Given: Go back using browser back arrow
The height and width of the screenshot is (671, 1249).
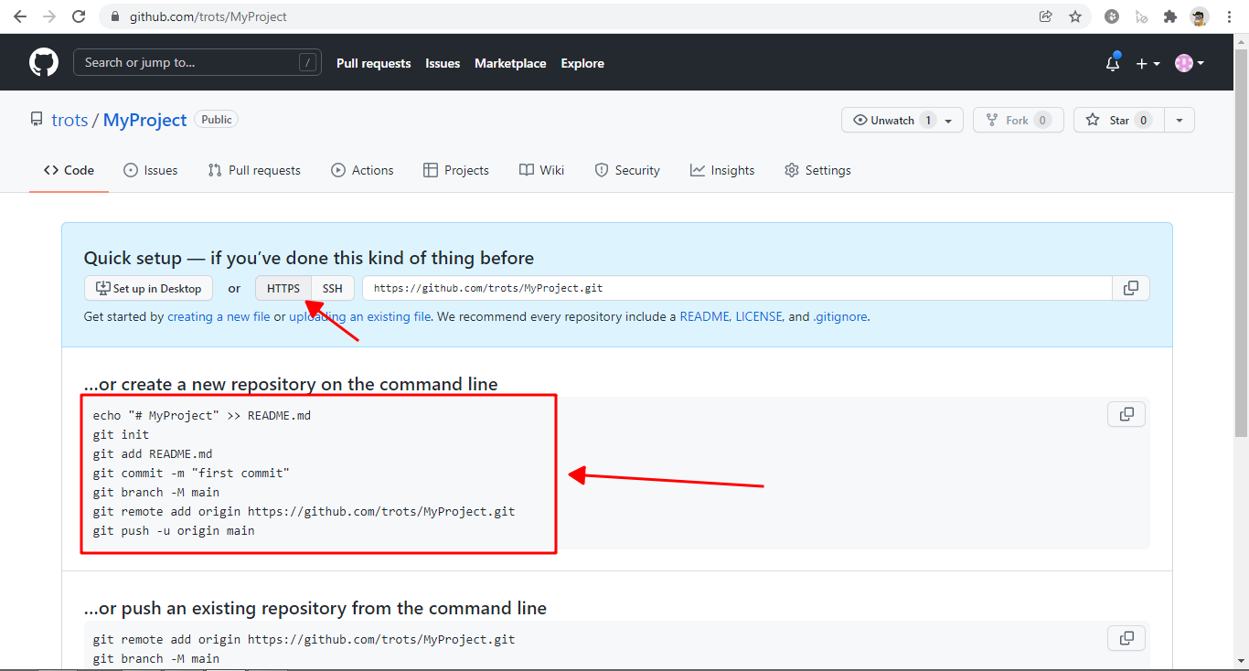Looking at the screenshot, I should (20, 16).
